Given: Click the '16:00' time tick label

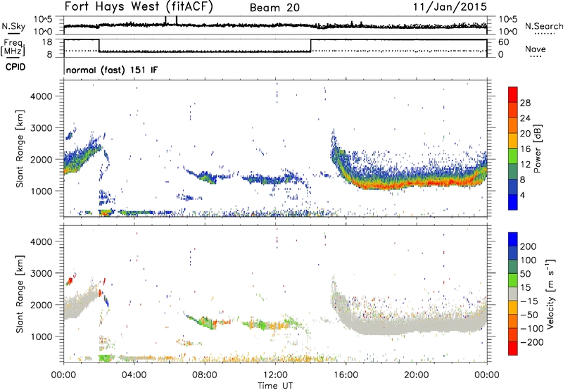Looking at the screenshot, I should click(x=346, y=375).
